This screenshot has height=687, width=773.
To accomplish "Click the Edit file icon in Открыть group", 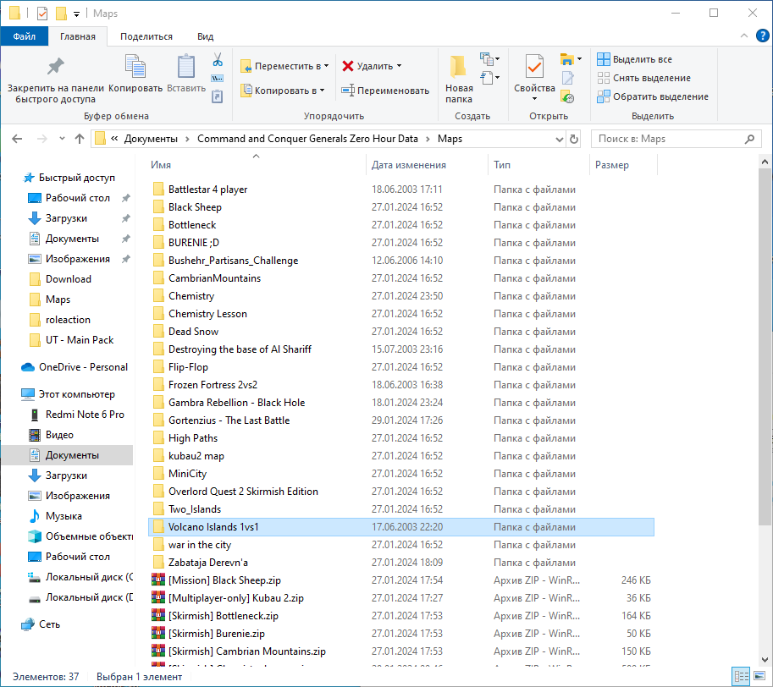I will point(567,78).
